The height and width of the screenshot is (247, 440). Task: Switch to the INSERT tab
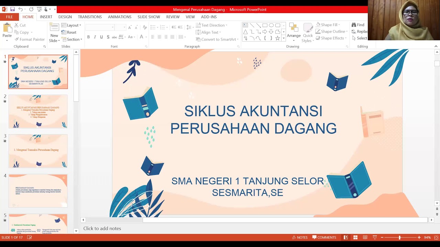[x=46, y=17]
